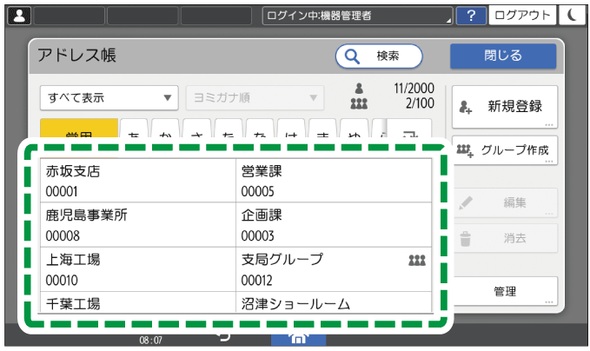Close address book with 閉じる
The height and width of the screenshot is (351, 590).
tap(503, 56)
